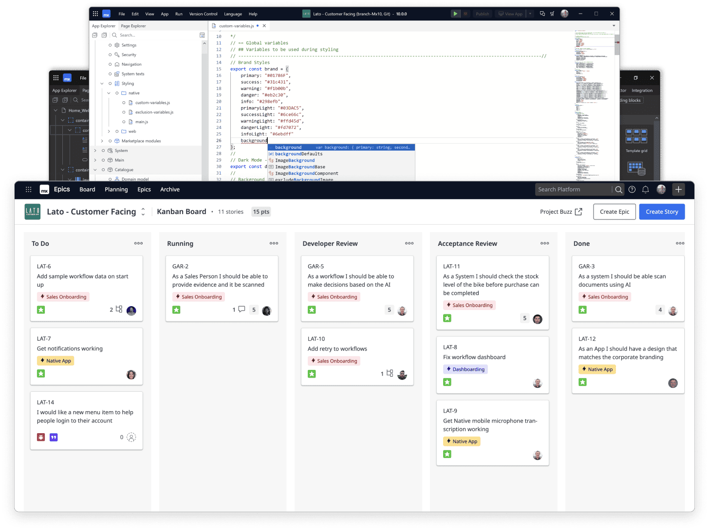Open the notifications bell icon
This screenshot has height=530, width=709.
coord(645,190)
